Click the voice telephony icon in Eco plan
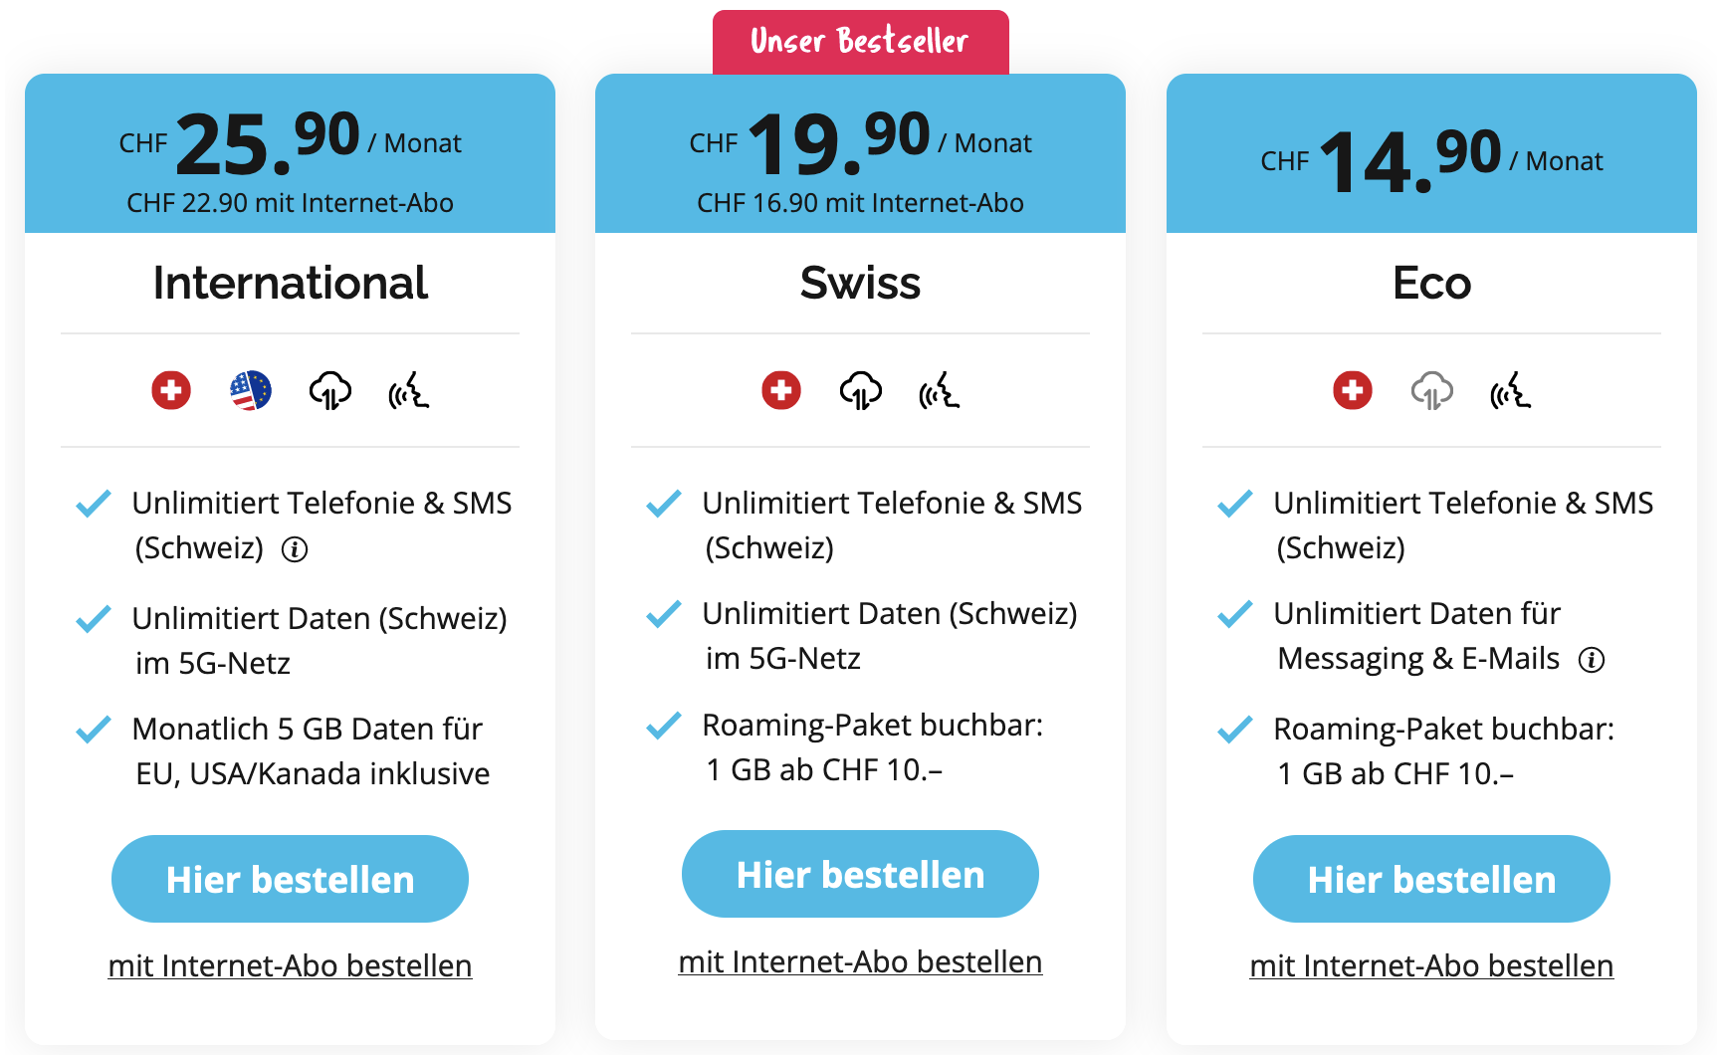Image resolution: width=1718 pixels, height=1055 pixels. click(x=1511, y=390)
